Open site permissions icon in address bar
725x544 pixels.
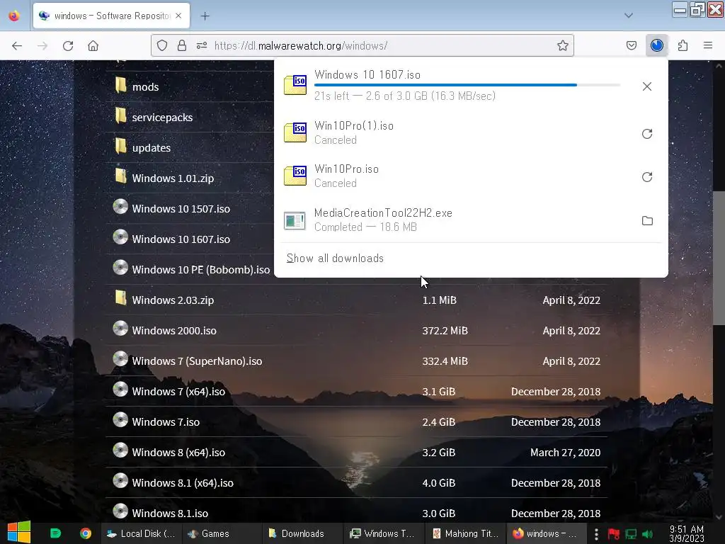202,45
